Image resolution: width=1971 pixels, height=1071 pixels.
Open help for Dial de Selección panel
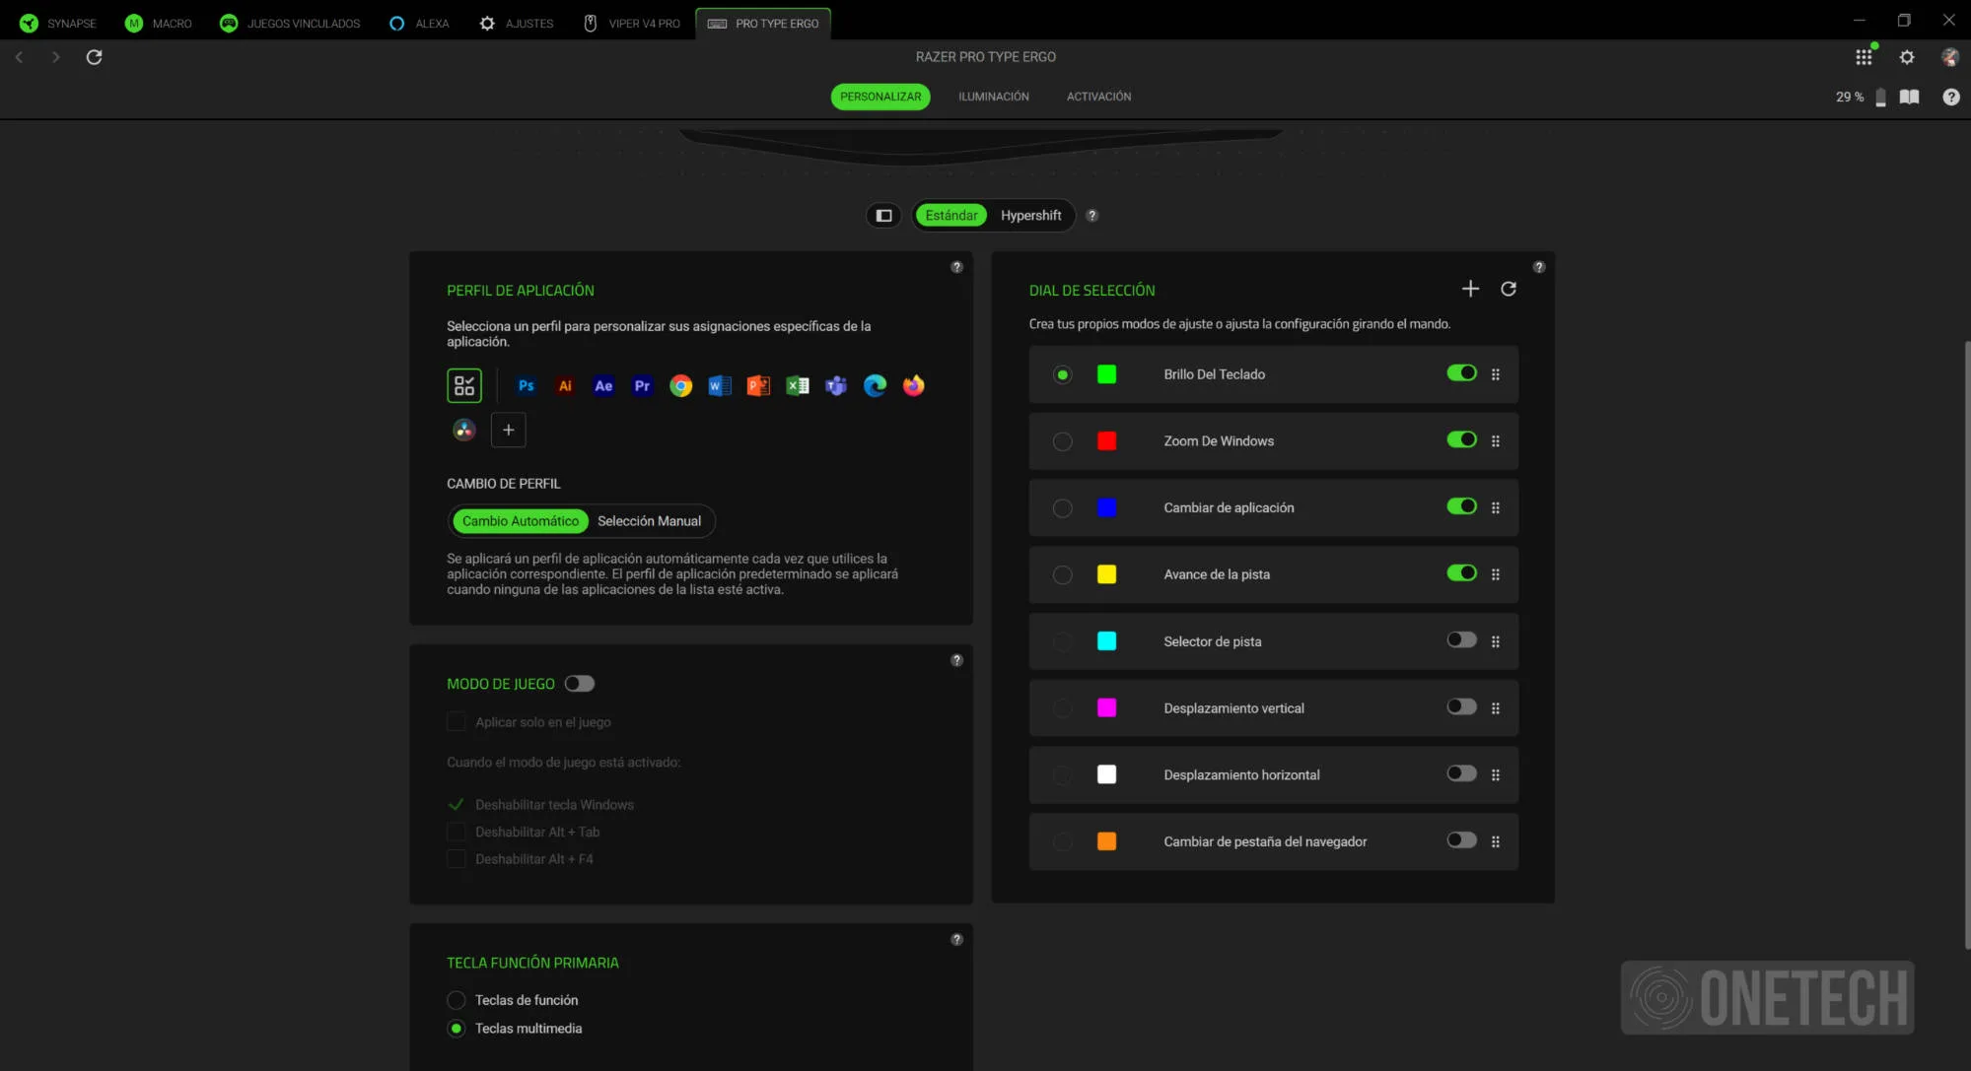pyautogui.click(x=1539, y=267)
